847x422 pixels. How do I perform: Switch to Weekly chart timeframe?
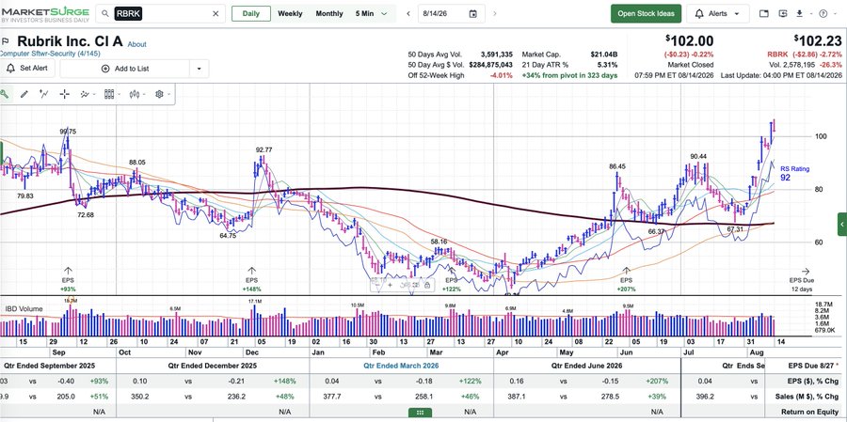(x=290, y=13)
